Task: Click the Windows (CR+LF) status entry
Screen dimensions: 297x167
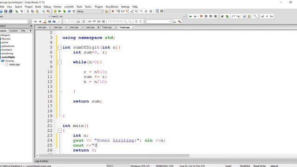Action: (x=140, y=166)
